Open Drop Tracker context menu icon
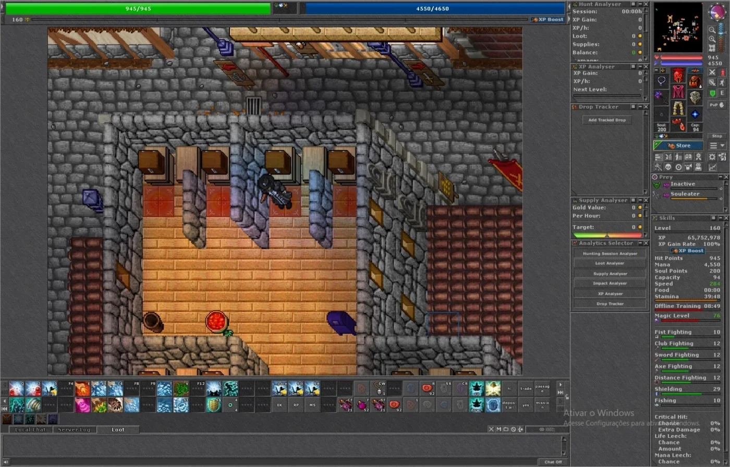 point(633,107)
